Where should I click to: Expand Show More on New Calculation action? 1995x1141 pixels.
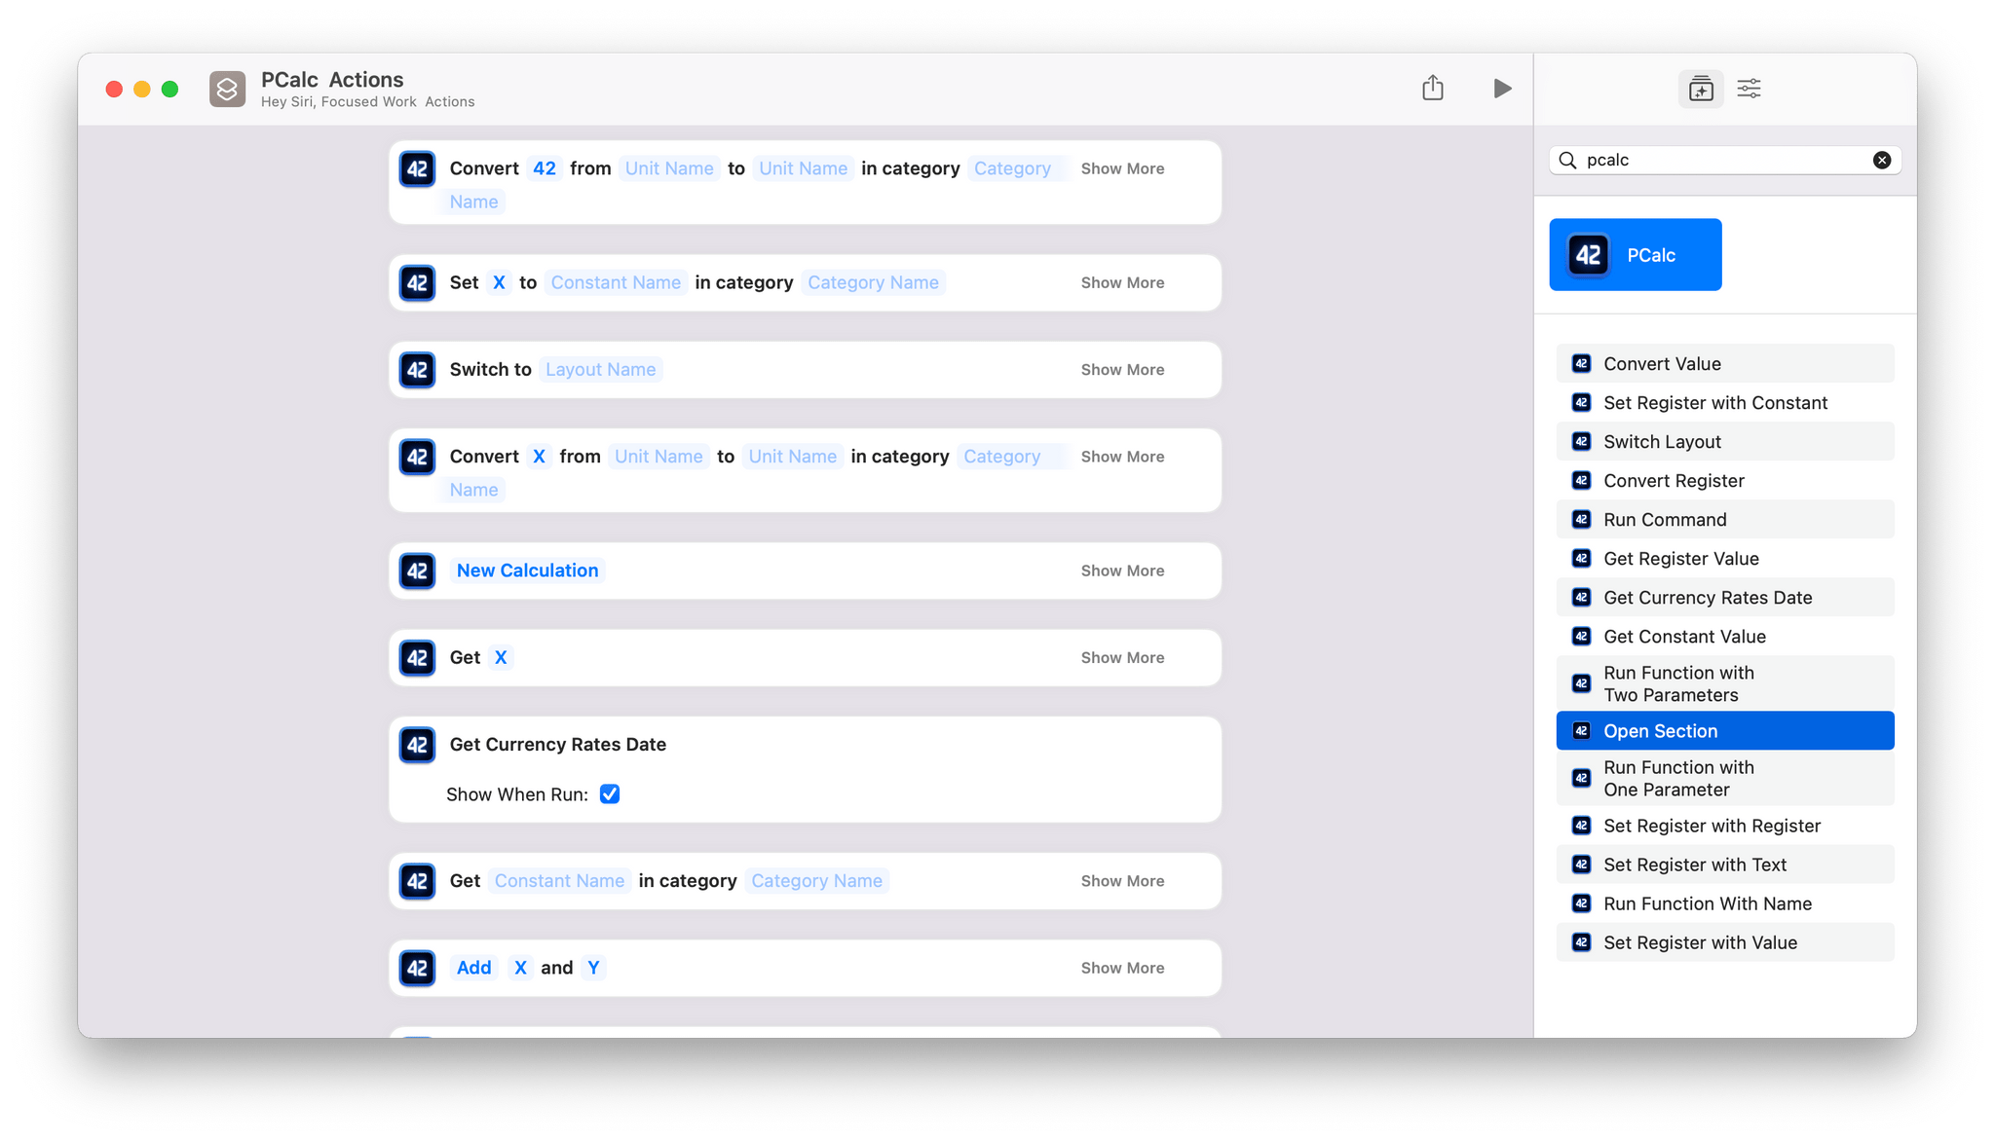pyautogui.click(x=1122, y=570)
